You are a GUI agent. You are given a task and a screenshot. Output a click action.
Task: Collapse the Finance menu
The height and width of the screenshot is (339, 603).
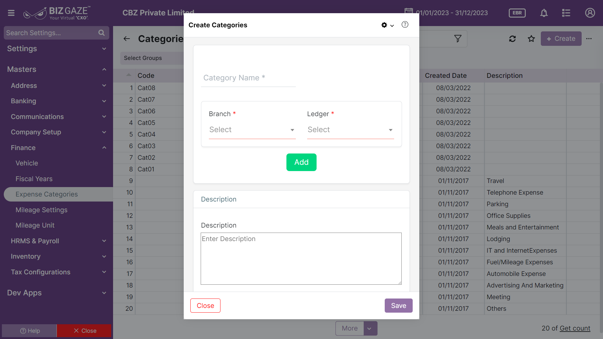pyautogui.click(x=104, y=148)
